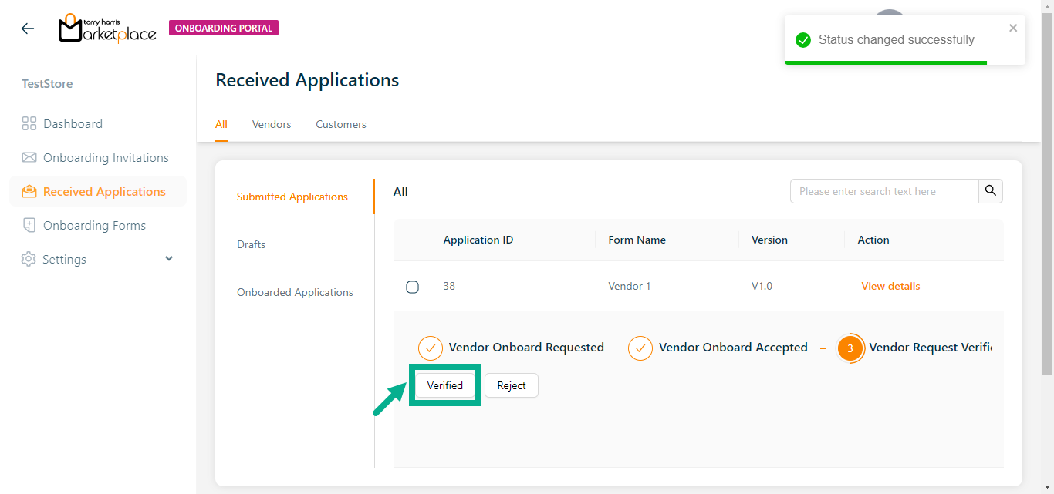Expand the Settings menu chevron
This screenshot has height=494, width=1054.
pos(169,259)
